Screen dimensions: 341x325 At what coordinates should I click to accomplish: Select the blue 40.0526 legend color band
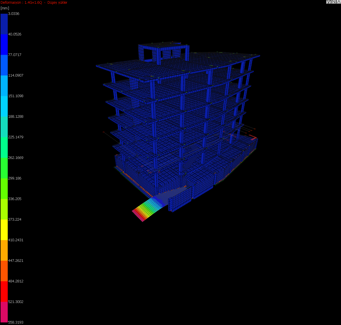click(x=4, y=45)
